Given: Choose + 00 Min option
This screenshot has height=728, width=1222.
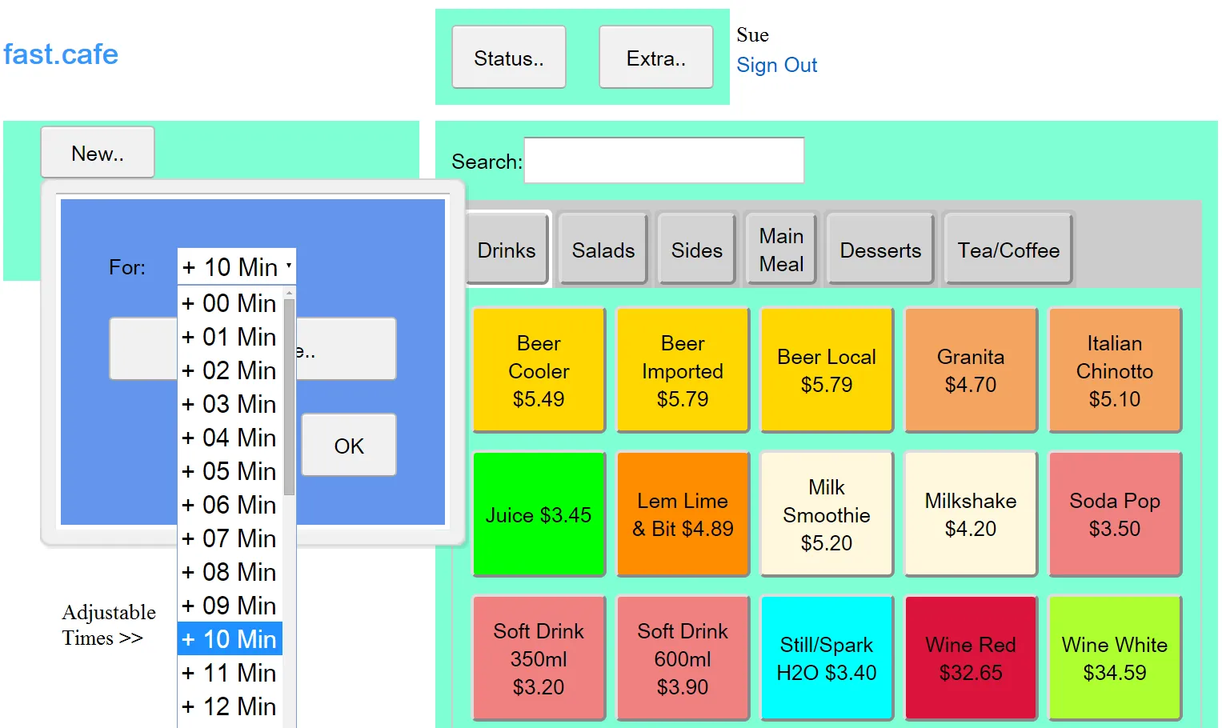Looking at the screenshot, I should [x=230, y=303].
